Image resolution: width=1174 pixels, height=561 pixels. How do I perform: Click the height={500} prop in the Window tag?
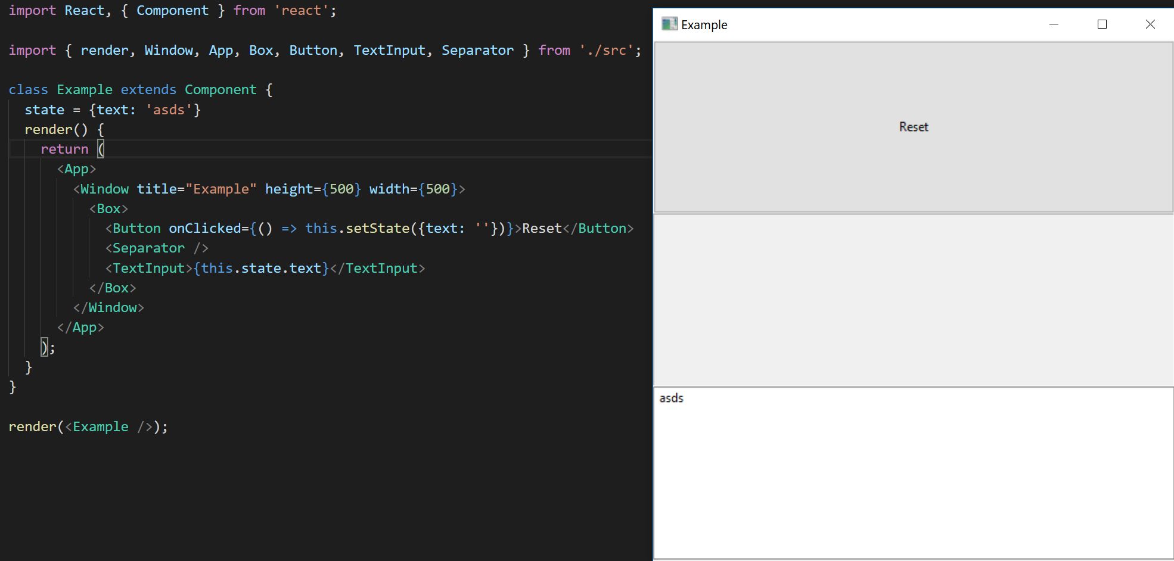[x=312, y=189]
